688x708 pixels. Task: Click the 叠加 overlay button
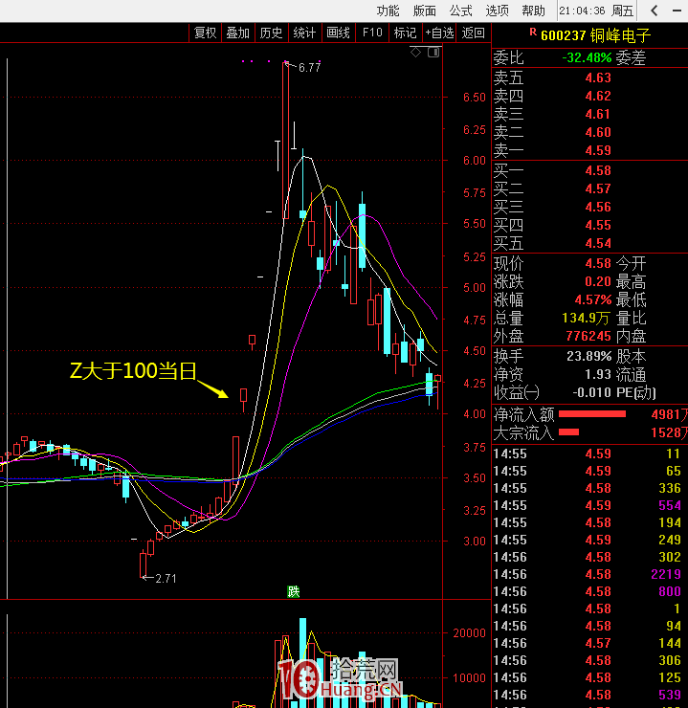coord(238,33)
